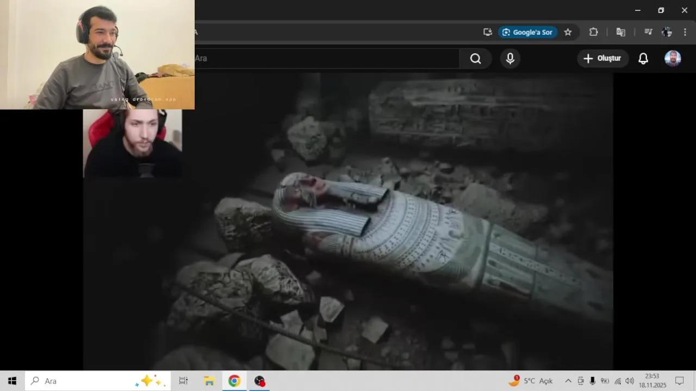Open the YouTube account avatar menu

pyautogui.click(x=673, y=59)
